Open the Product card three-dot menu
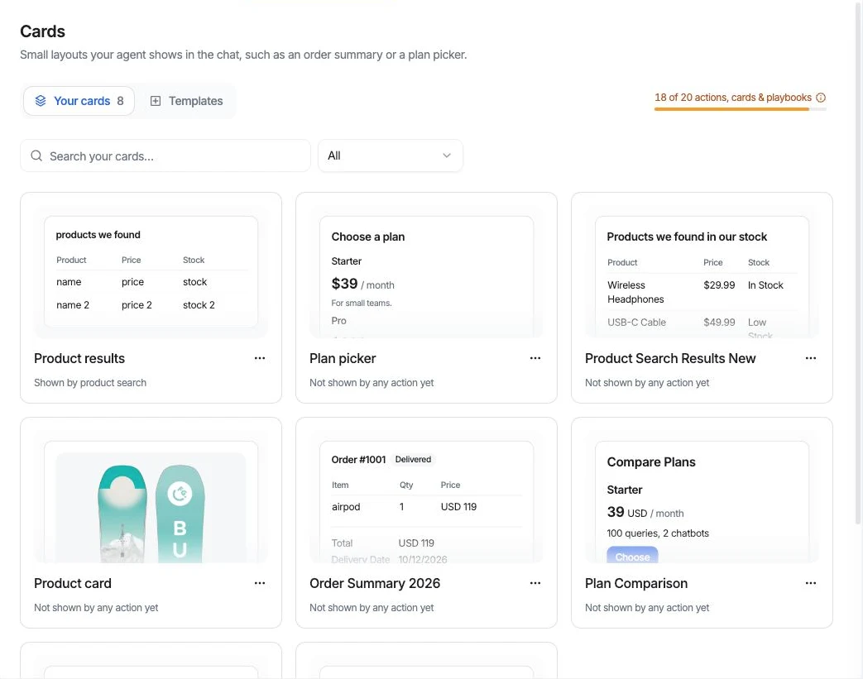863x679 pixels. tap(260, 583)
